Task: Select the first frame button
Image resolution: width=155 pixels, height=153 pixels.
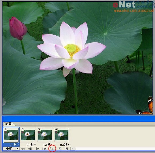Action: point(23,148)
